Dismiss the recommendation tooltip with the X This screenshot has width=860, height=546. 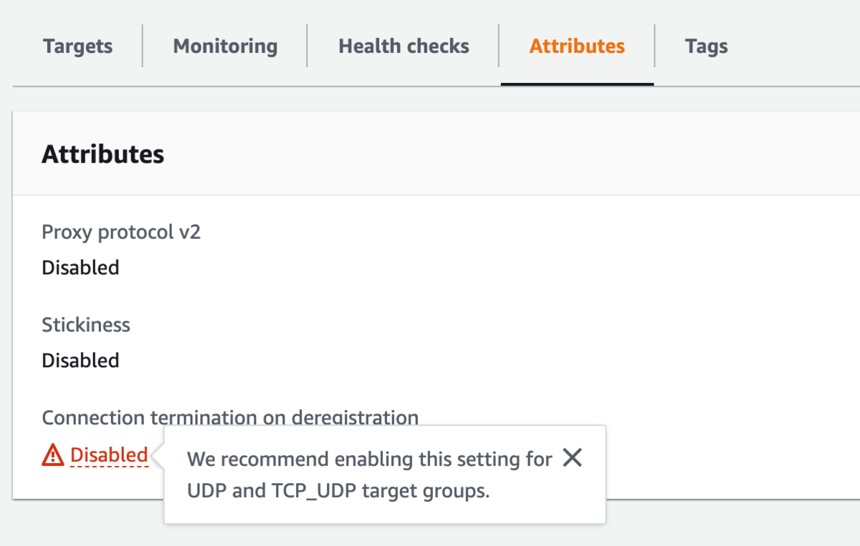572,458
